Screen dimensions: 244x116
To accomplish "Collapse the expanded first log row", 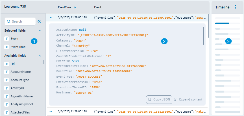I will tap(51, 17).
